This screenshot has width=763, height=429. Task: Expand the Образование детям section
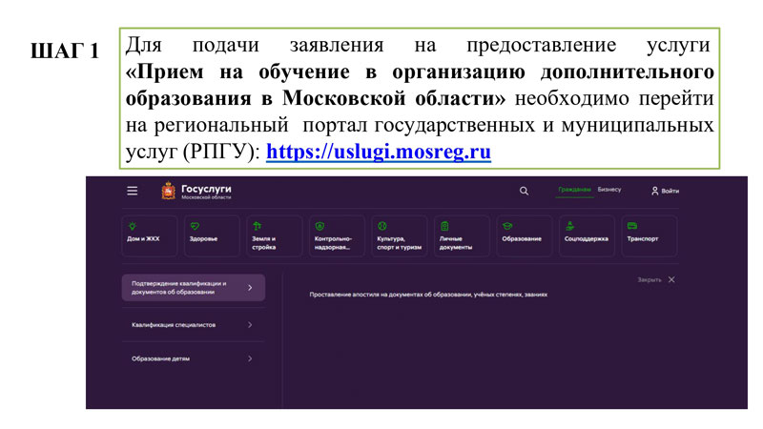click(193, 358)
